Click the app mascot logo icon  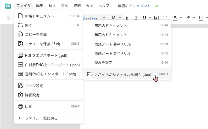click(x=8, y=6)
